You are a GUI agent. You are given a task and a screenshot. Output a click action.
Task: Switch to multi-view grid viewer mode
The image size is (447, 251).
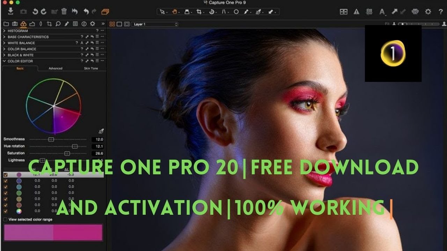[112, 24]
